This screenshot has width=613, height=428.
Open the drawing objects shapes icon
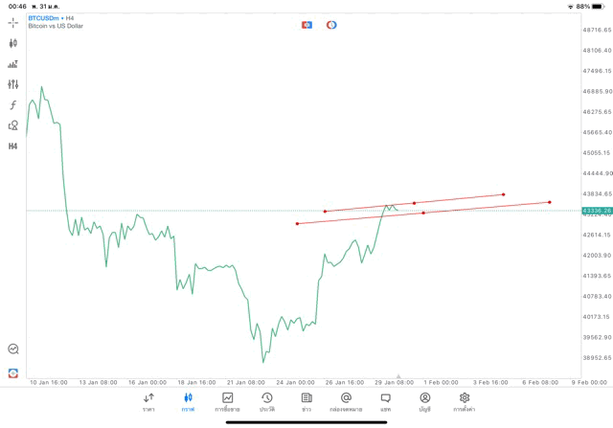[x=13, y=125]
